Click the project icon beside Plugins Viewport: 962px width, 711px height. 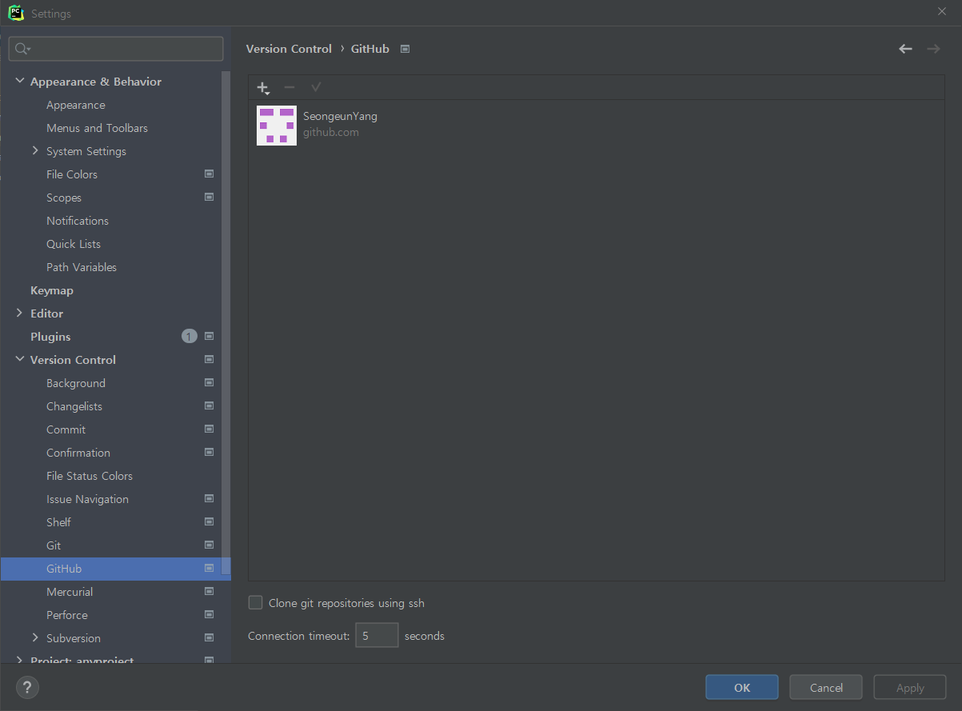[209, 336]
